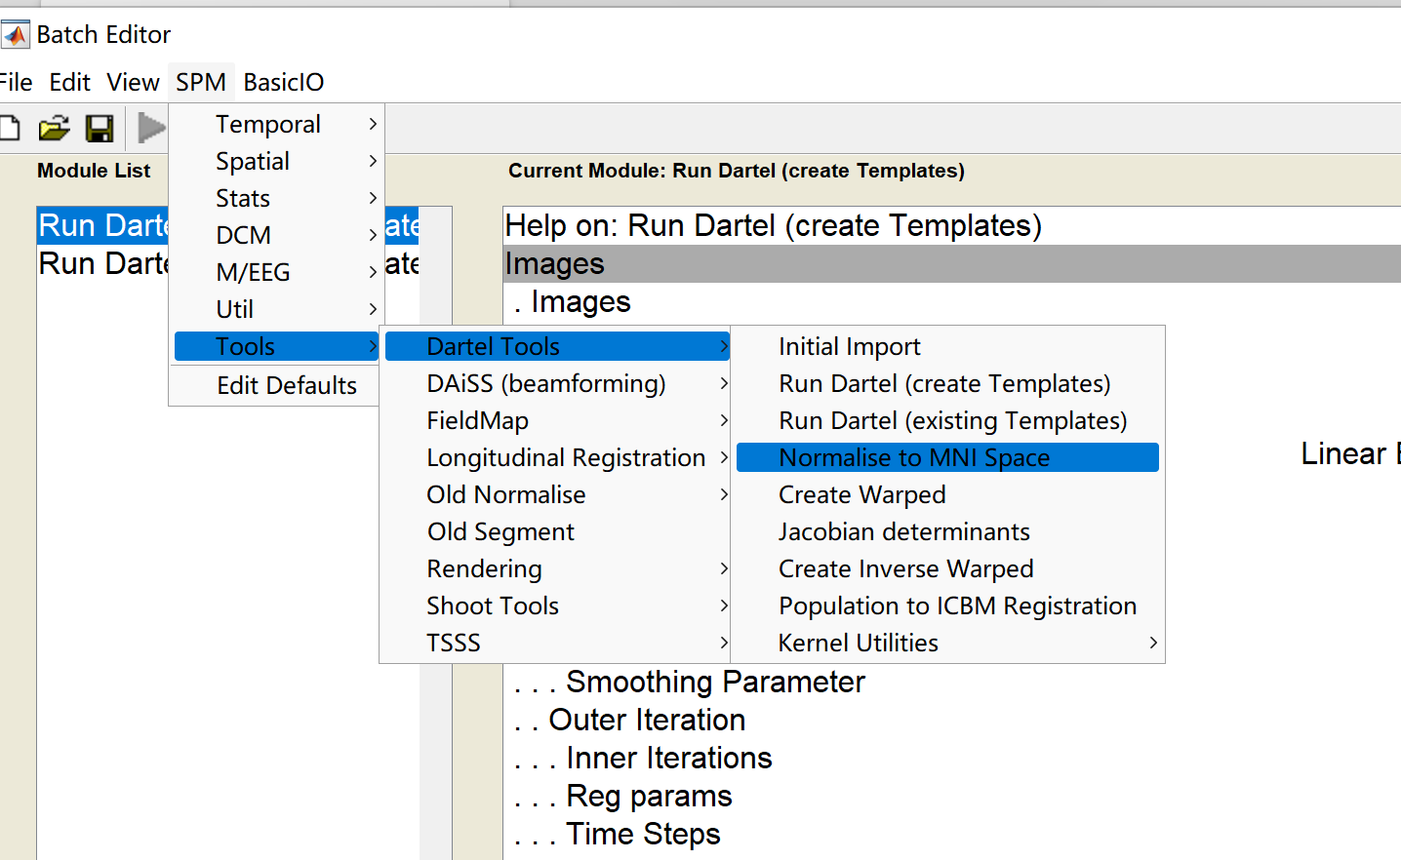The height and width of the screenshot is (860, 1401).
Task: Open Shoot Tools submenu
Action: click(x=557, y=606)
